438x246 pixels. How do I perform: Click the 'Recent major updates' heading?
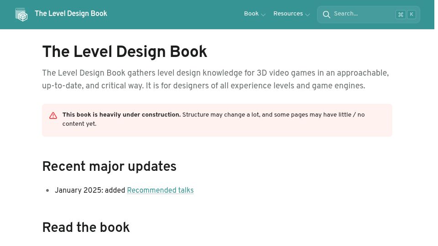pos(109,167)
